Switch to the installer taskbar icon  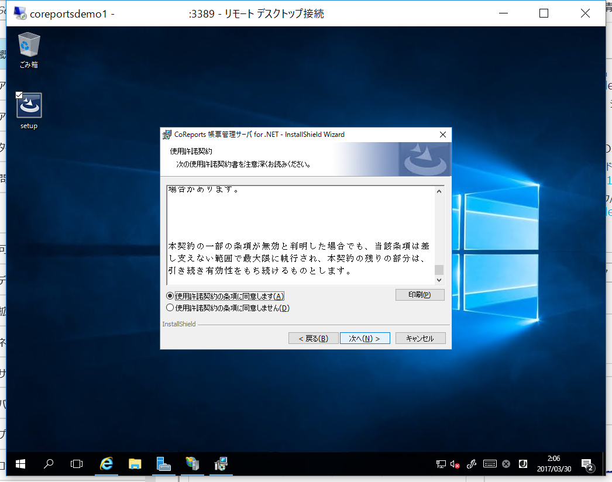point(221,464)
